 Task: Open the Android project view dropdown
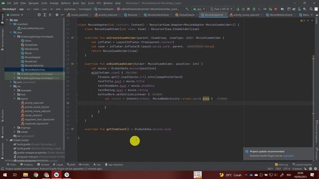point(15,15)
